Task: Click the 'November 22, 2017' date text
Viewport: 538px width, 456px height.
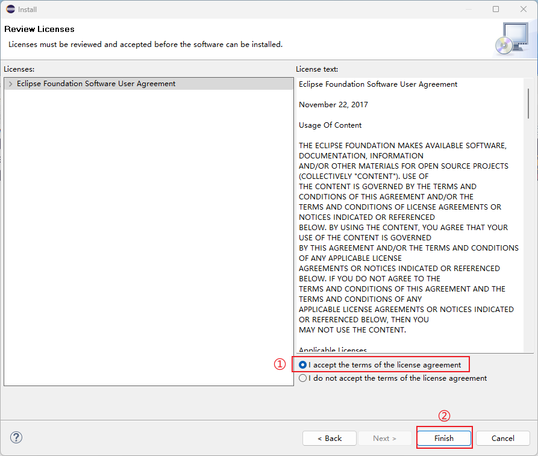Action: pyautogui.click(x=333, y=105)
